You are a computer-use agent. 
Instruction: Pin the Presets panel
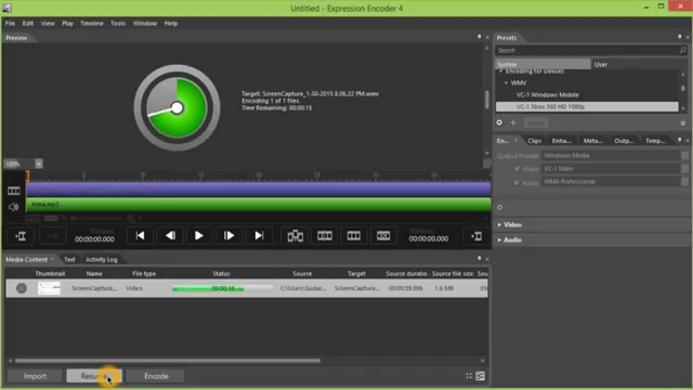pyautogui.click(x=679, y=37)
